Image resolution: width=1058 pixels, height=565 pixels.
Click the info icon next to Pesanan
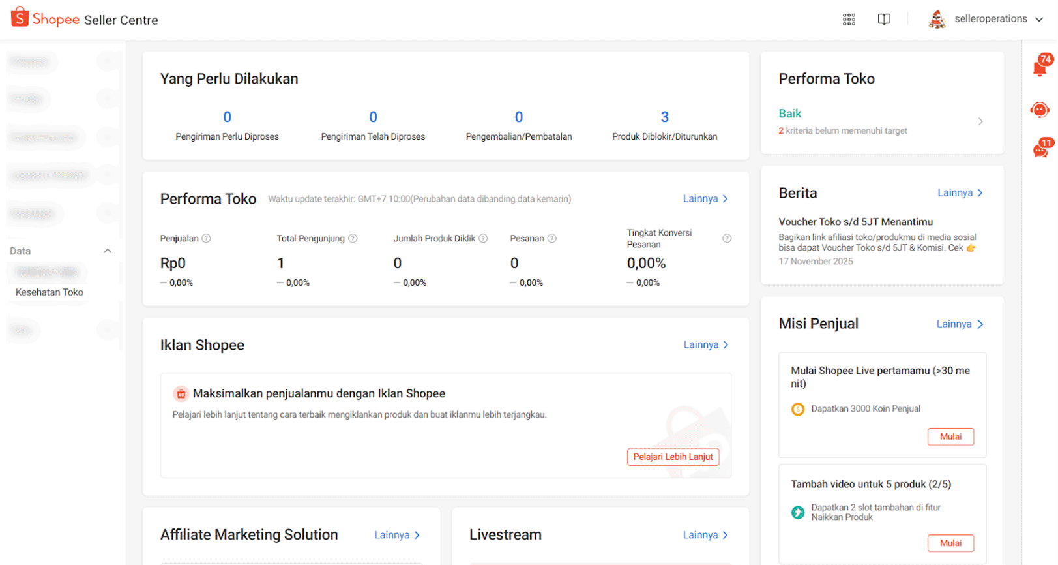[x=552, y=239]
